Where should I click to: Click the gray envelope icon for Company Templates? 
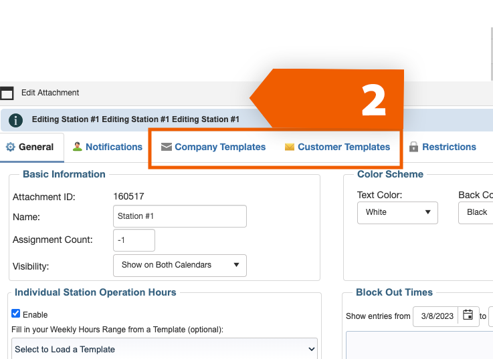(167, 147)
